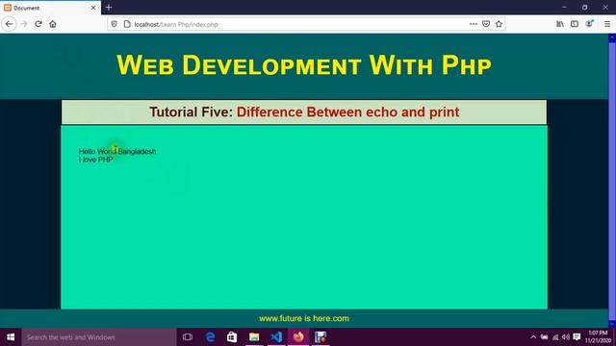Toggle the sidebars button
Screen dimensions: 616x346
[575, 24]
